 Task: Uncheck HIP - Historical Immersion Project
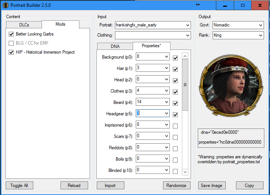pos(11,52)
